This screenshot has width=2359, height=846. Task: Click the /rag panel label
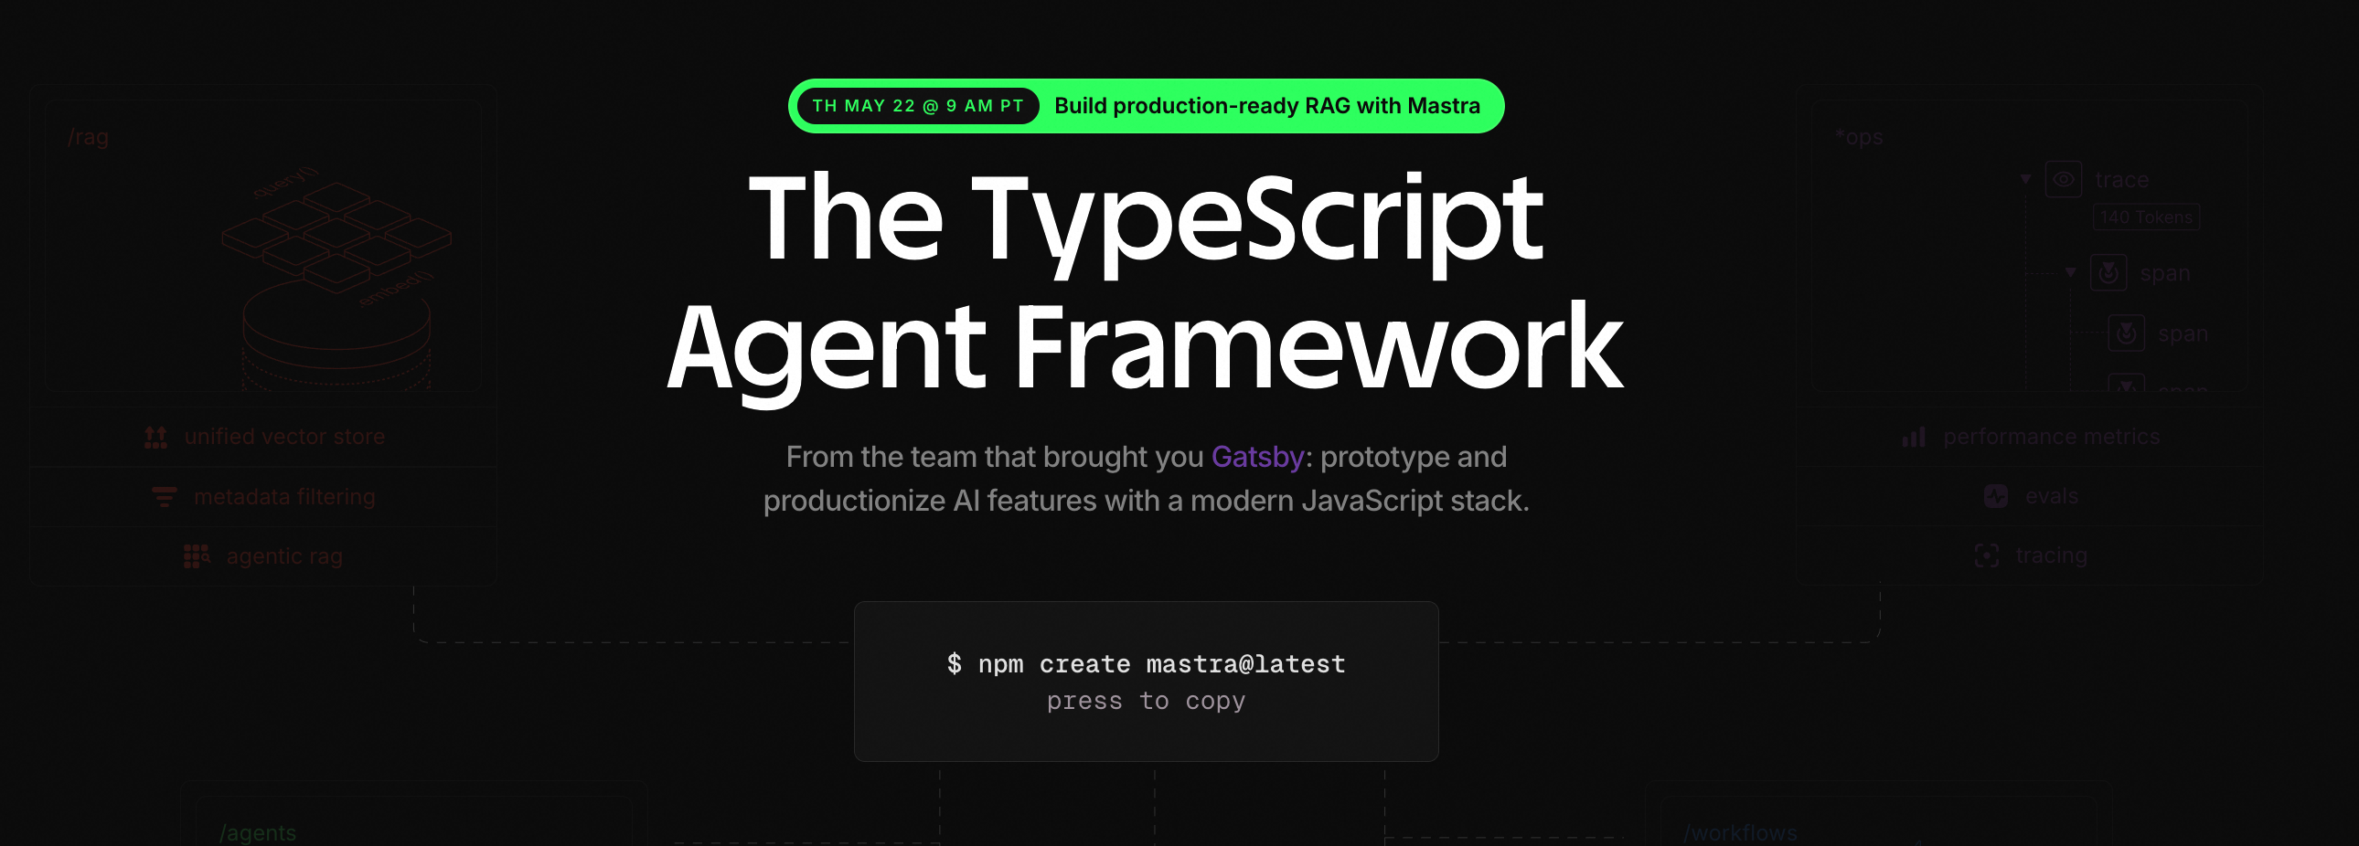(x=88, y=137)
